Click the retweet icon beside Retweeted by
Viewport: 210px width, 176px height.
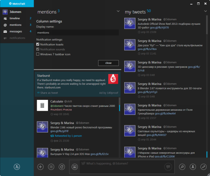tap(52, 136)
